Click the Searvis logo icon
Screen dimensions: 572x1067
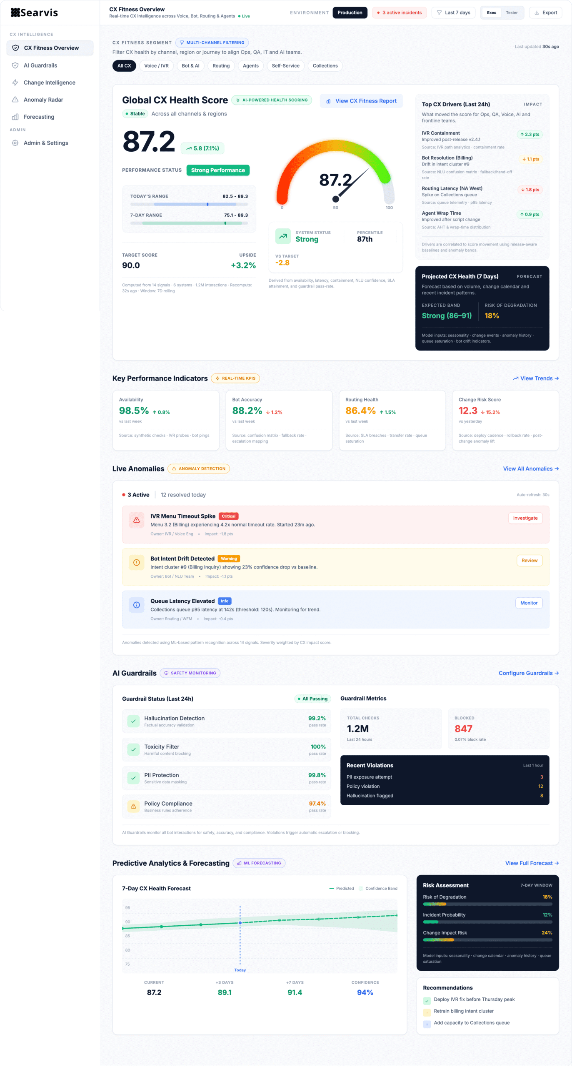click(x=15, y=13)
